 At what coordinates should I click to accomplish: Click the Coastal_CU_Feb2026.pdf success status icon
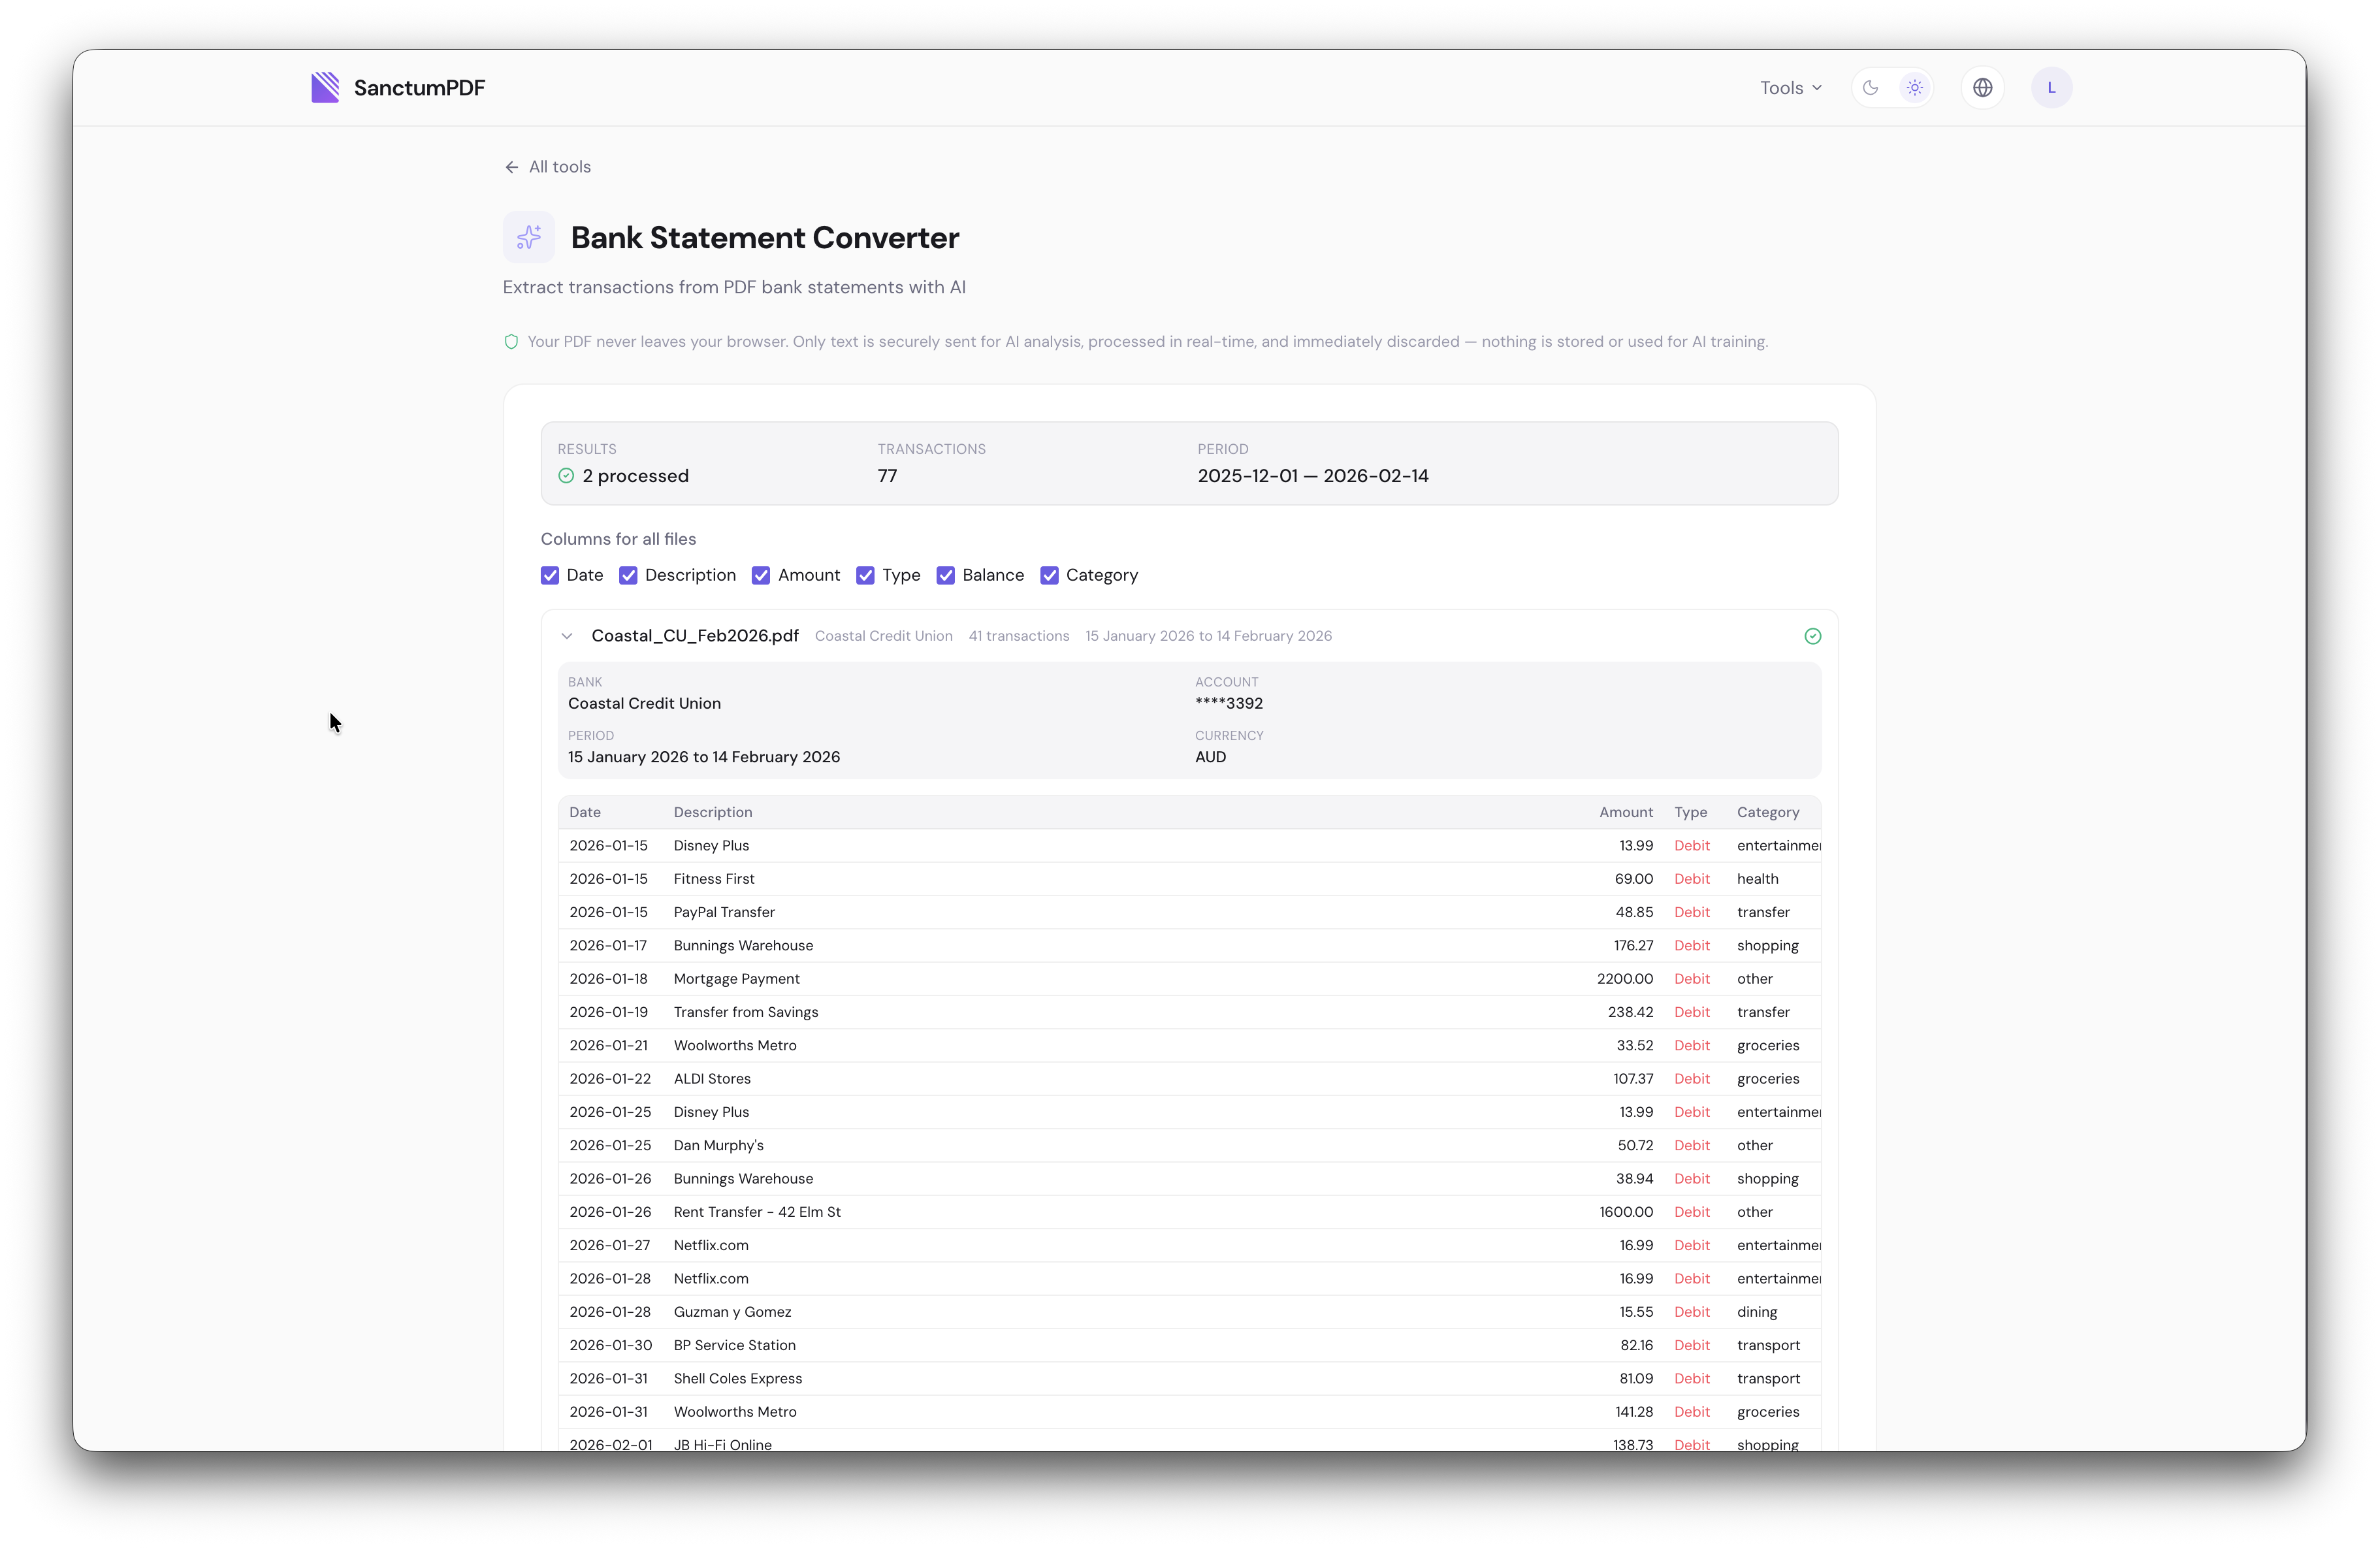(x=1812, y=636)
